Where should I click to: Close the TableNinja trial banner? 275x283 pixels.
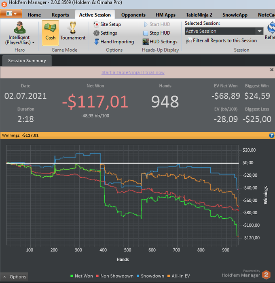pos(272,70)
